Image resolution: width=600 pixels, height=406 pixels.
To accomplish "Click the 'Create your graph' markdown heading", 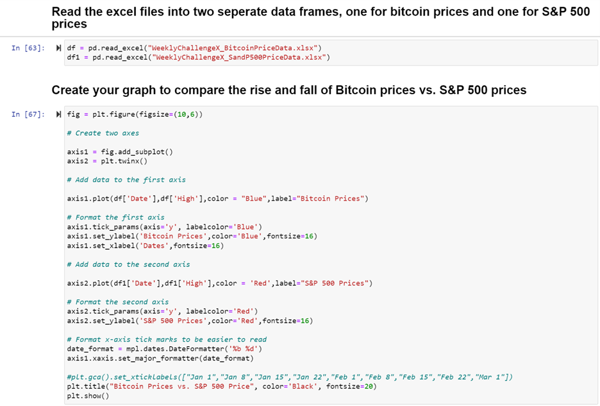I will (x=288, y=90).
